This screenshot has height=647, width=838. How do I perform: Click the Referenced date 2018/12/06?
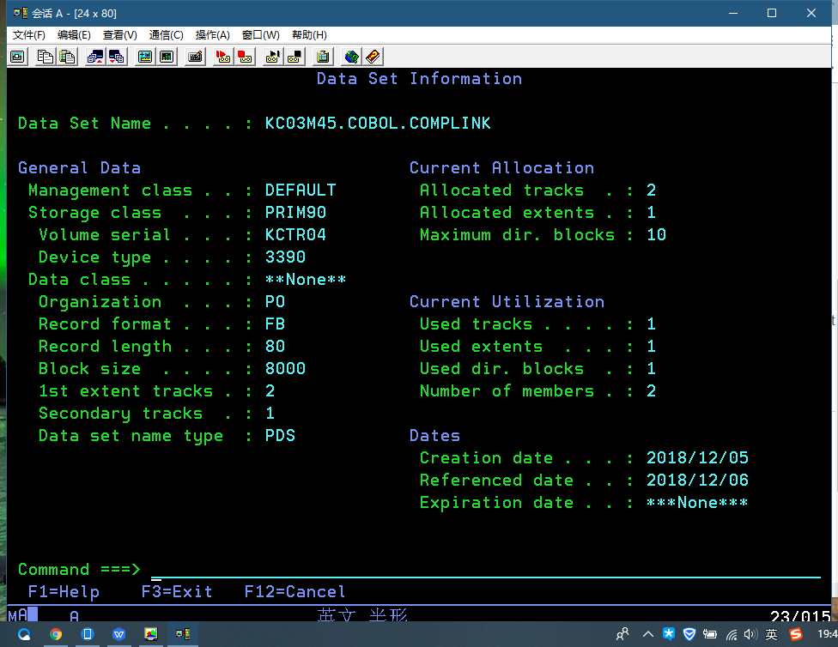point(697,481)
